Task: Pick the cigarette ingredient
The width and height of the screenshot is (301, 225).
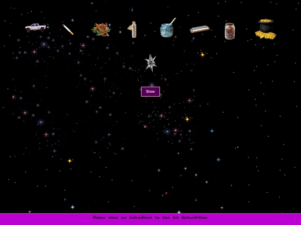Action: [68, 29]
